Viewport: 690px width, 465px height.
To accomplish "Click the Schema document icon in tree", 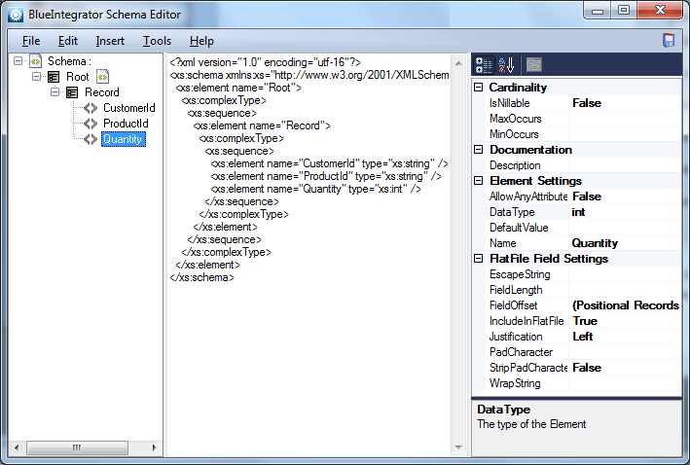I will pyautogui.click(x=35, y=60).
